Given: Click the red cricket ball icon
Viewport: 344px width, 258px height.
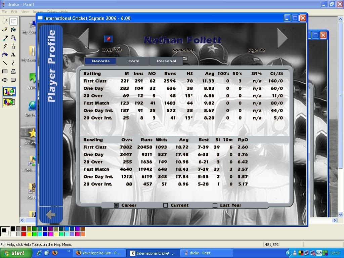Looking at the screenshot, I should tap(109, 39).
